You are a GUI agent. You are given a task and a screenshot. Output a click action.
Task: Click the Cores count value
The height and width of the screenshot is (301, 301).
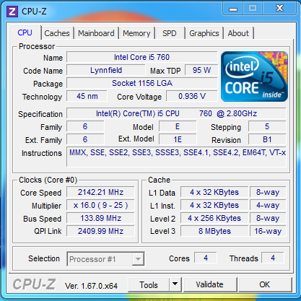pyautogui.click(x=206, y=258)
